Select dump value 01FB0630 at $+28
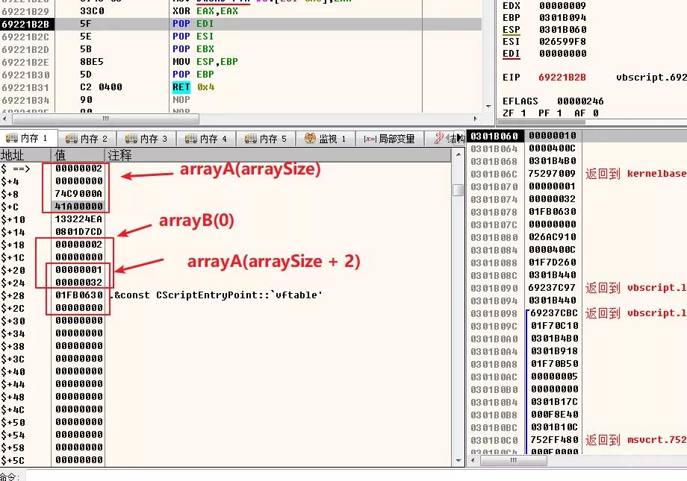 [78, 295]
